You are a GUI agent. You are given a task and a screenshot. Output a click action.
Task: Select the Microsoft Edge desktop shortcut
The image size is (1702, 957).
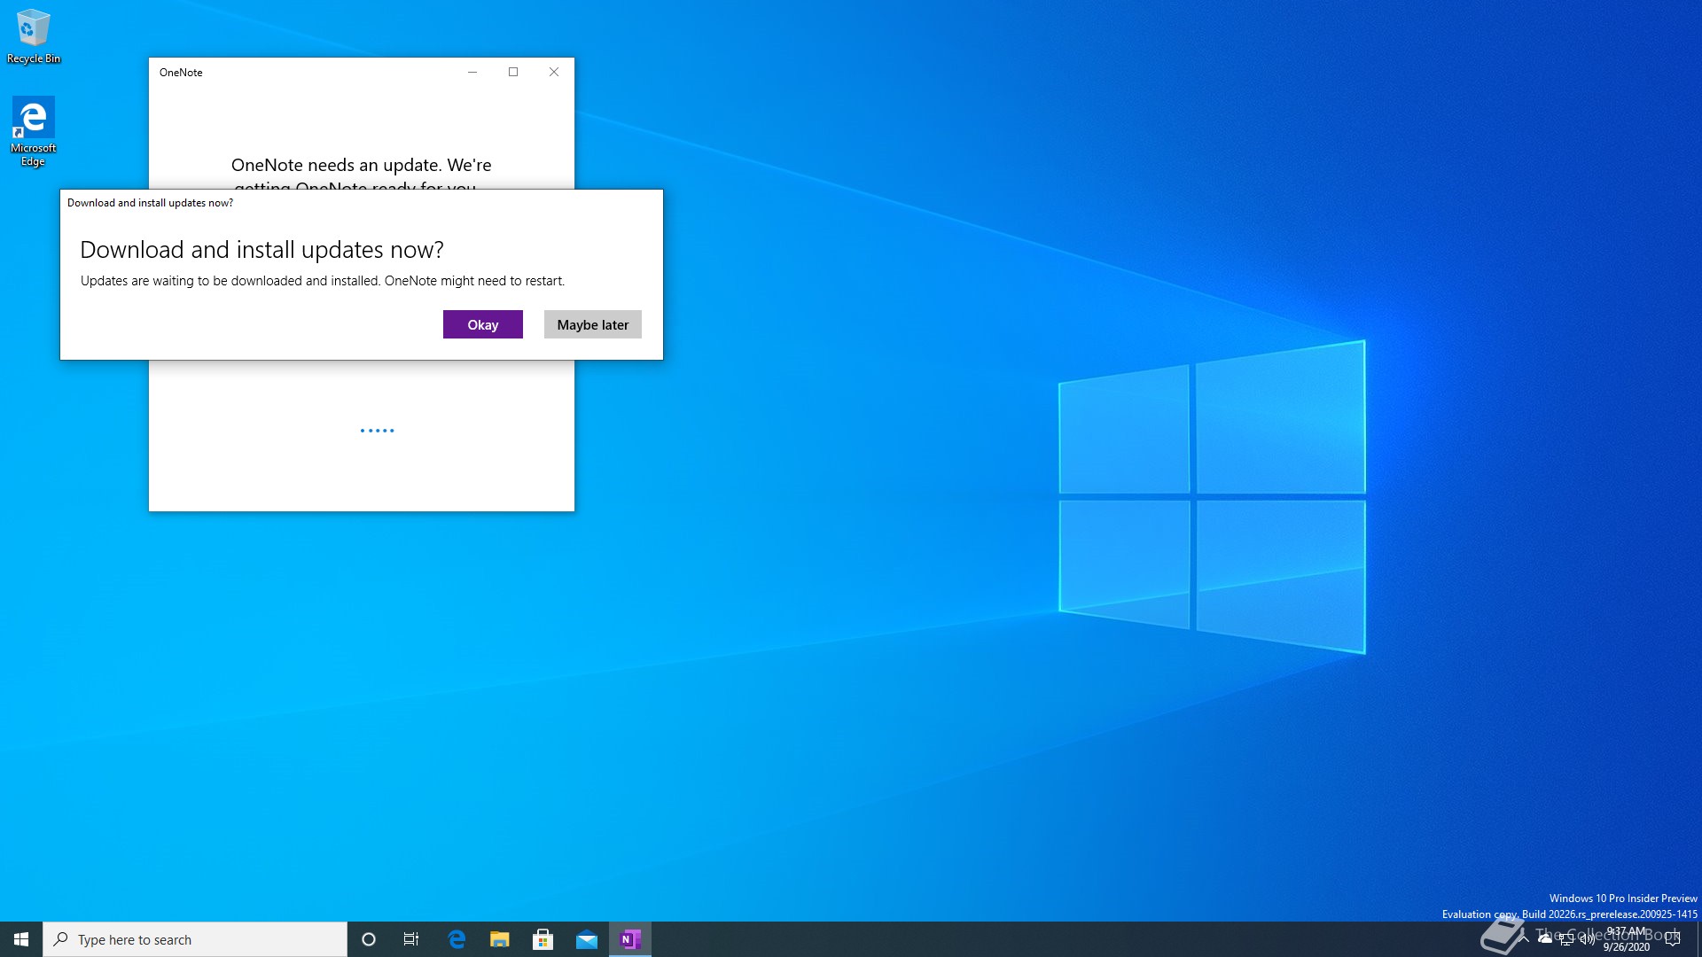click(34, 131)
